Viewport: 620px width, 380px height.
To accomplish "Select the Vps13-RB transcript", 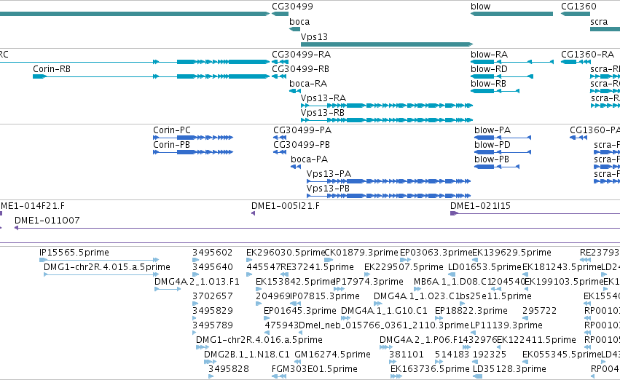I will (x=387, y=120).
